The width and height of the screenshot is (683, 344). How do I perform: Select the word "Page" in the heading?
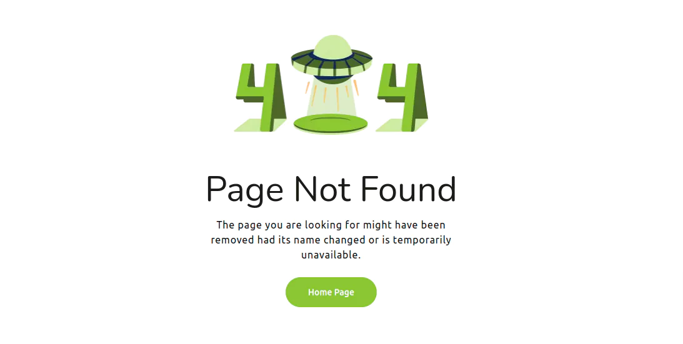coord(244,189)
